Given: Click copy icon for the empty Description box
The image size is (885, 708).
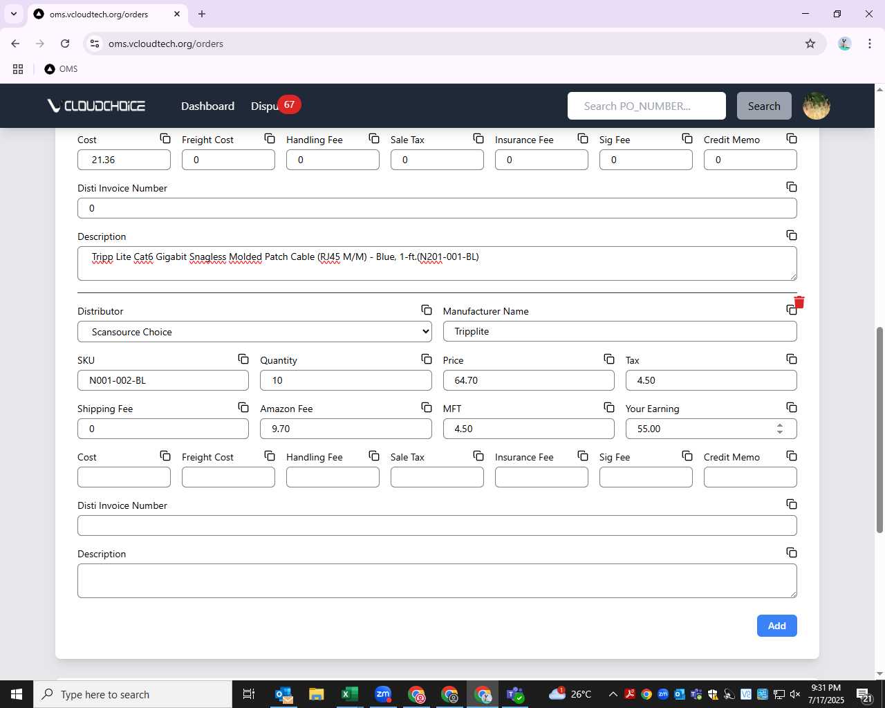Looking at the screenshot, I should coord(792,552).
